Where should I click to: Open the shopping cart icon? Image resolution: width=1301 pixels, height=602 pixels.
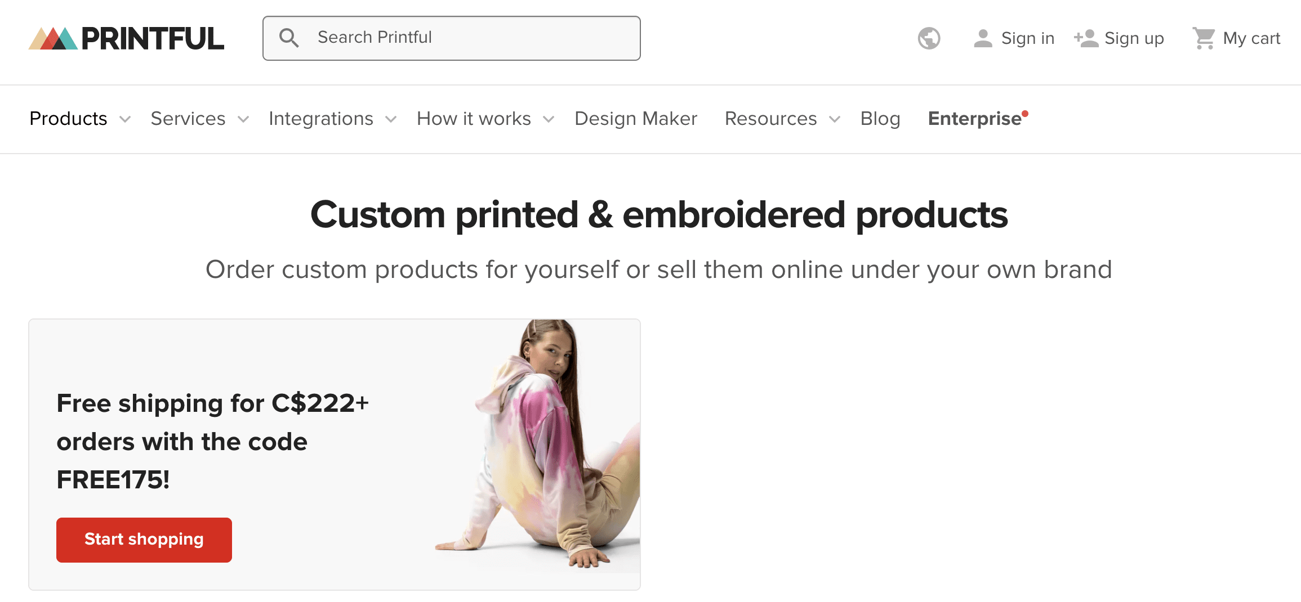click(1204, 38)
